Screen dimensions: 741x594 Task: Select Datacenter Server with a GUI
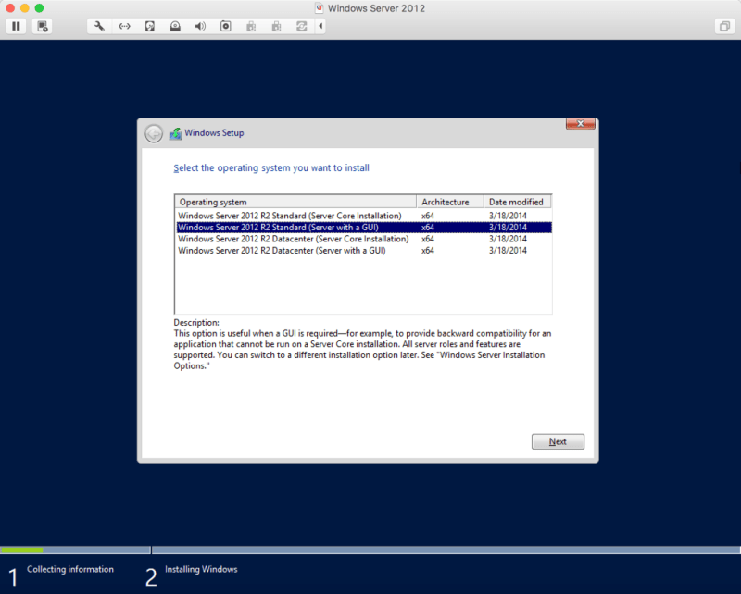pos(282,250)
